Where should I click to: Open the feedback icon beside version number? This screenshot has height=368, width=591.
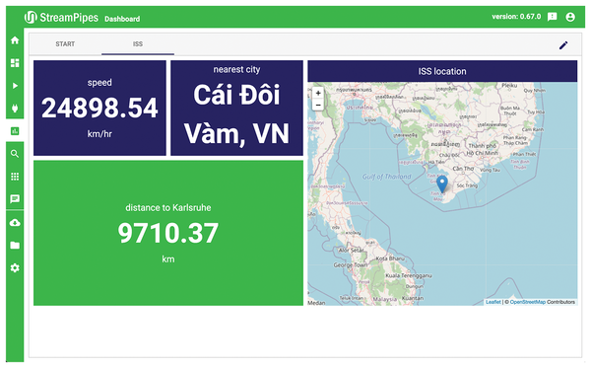(552, 17)
